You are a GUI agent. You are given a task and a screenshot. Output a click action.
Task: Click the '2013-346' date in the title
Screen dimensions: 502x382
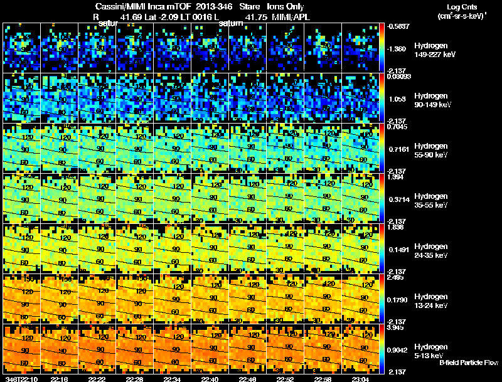point(214,6)
